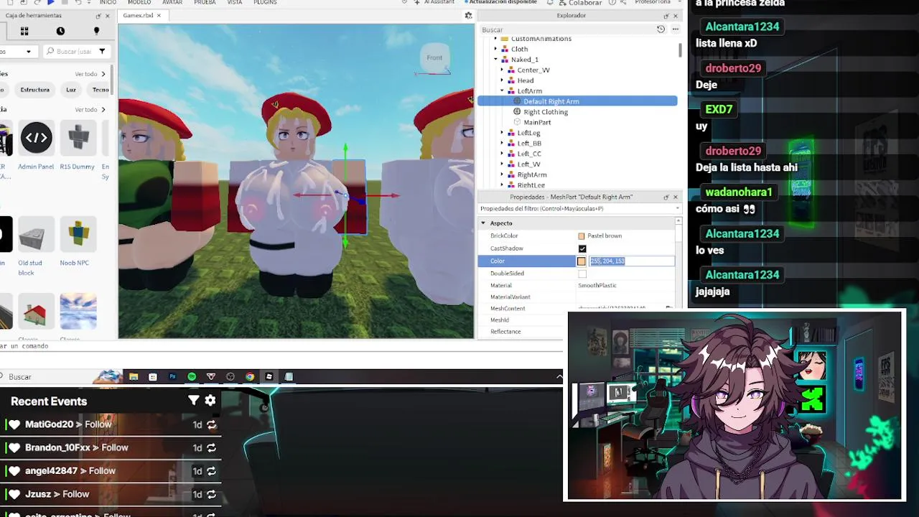Image resolution: width=919 pixels, height=517 pixels.
Task: Select the Noob NPC asset thumbnail
Action: [x=78, y=234]
